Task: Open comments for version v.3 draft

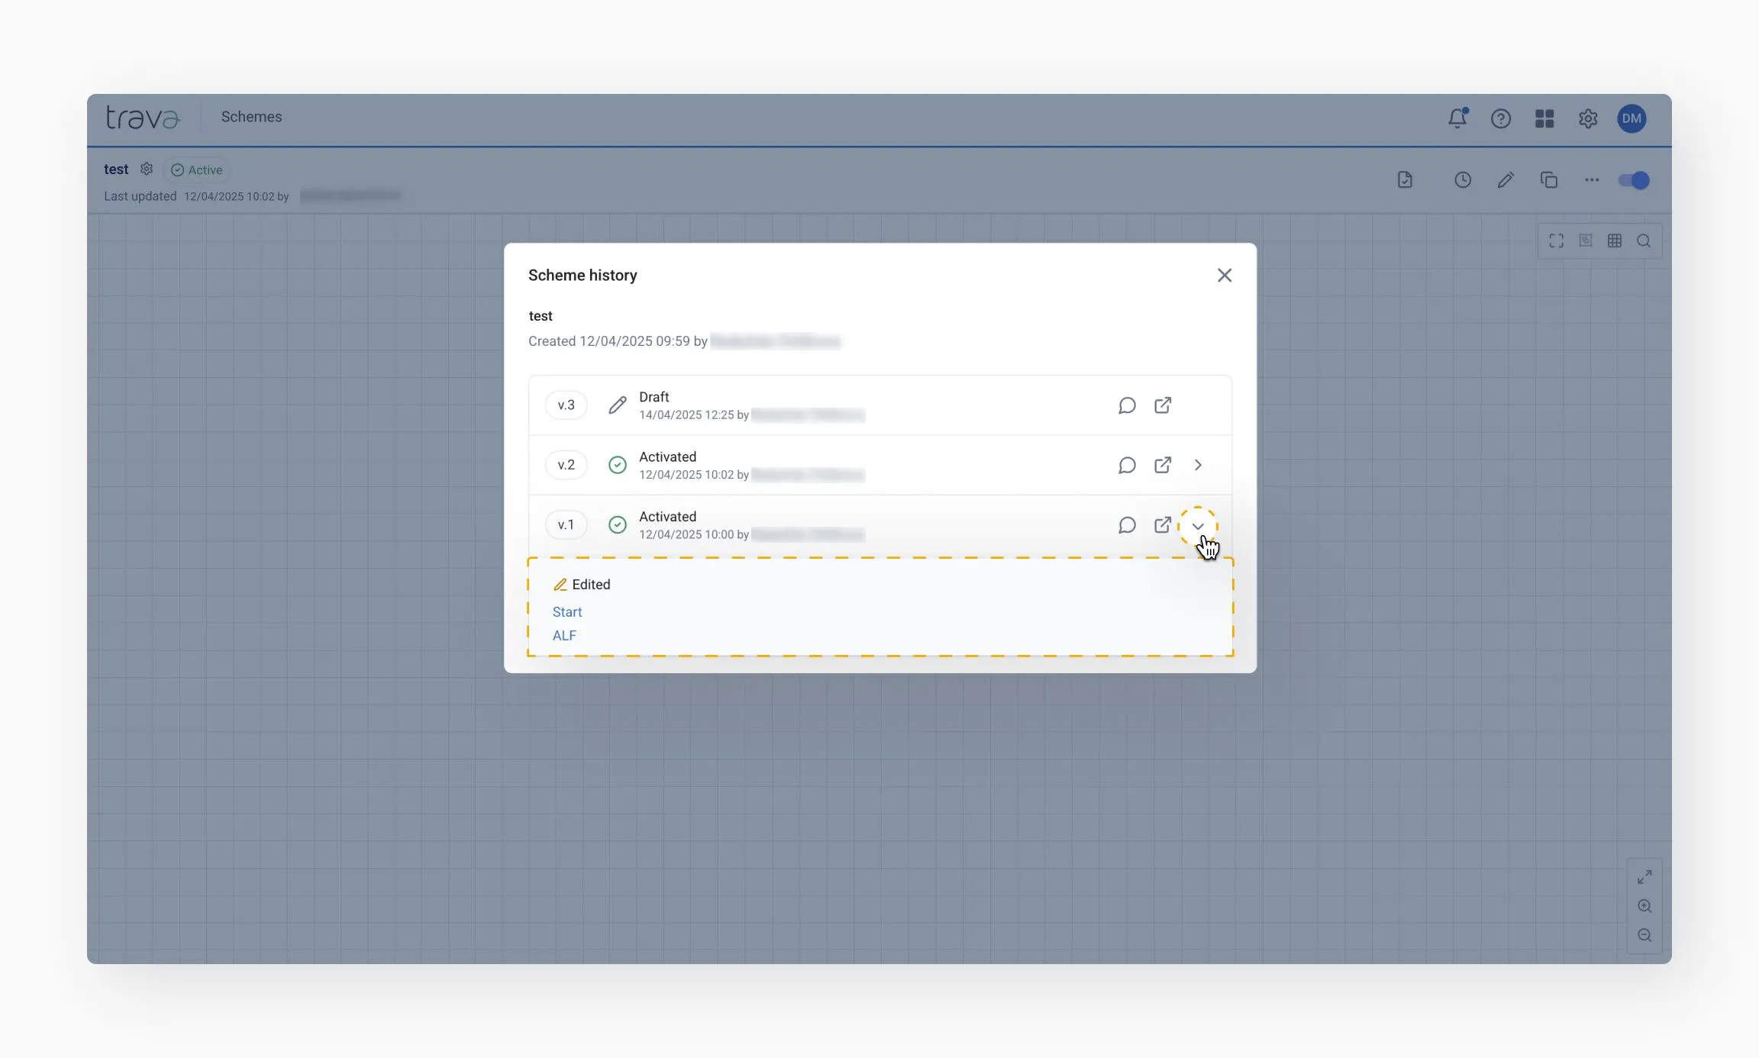Action: click(x=1127, y=405)
